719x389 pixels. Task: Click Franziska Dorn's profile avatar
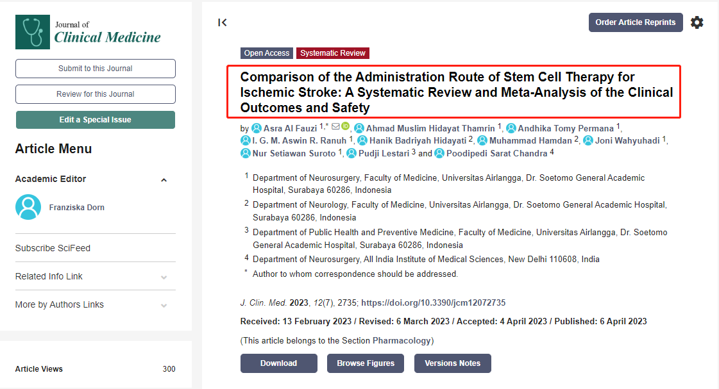click(x=28, y=207)
